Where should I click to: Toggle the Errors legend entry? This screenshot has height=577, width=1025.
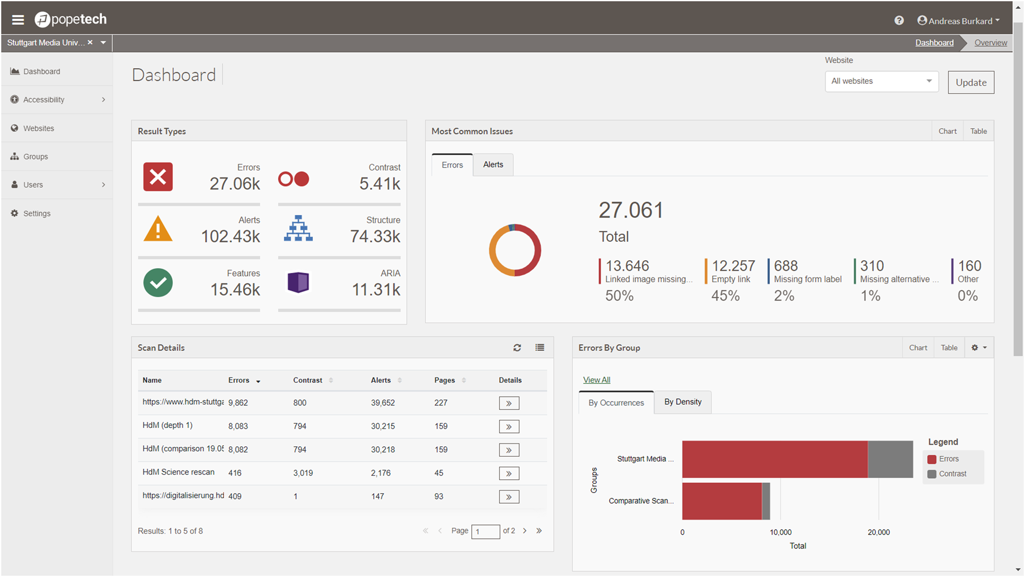click(943, 459)
